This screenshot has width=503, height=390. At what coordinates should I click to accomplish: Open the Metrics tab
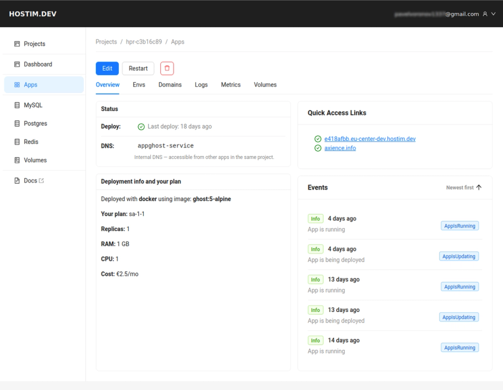[230, 85]
